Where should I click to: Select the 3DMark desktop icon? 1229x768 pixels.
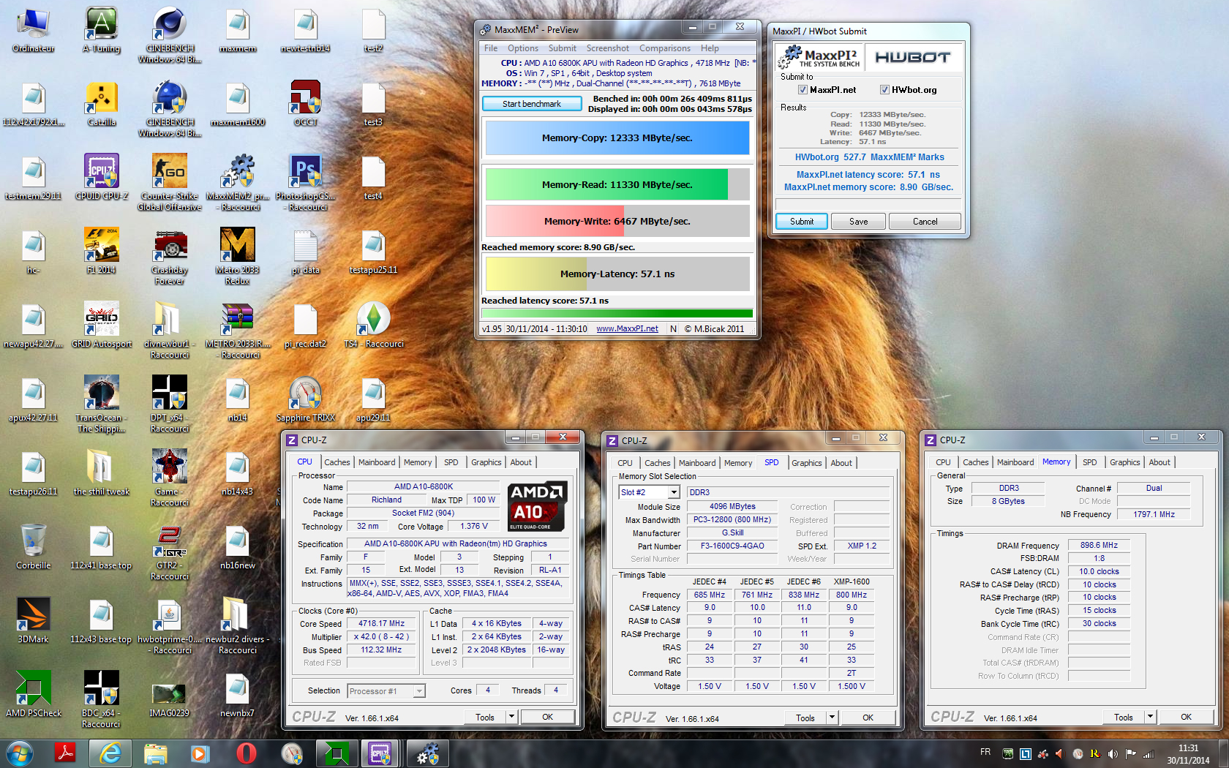coord(34,620)
